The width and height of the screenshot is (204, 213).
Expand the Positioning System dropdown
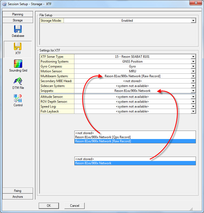coord(193,62)
